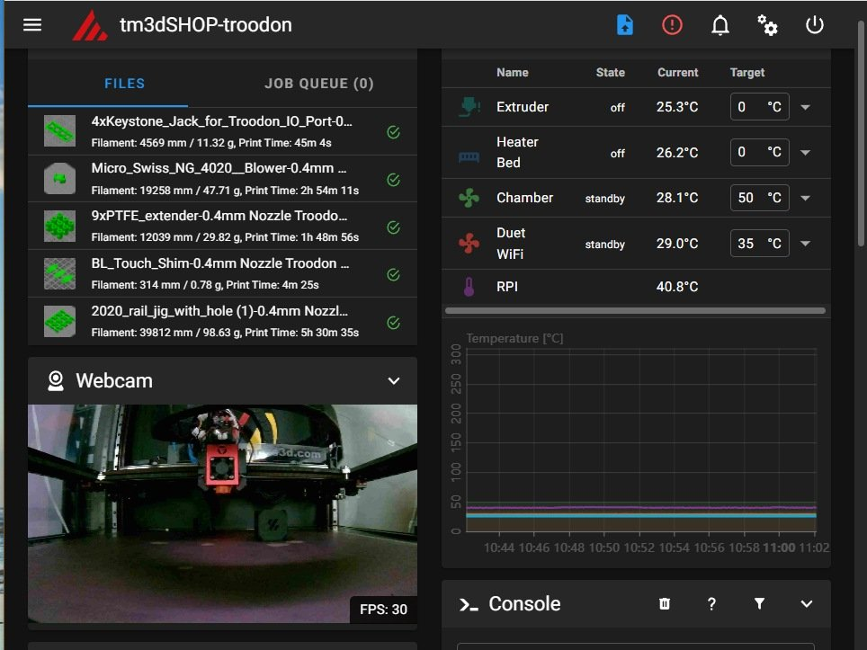Viewport: 867px width, 650px height.
Task: Select 2020_rail_jig_with_hole file name
Action: tap(219, 311)
